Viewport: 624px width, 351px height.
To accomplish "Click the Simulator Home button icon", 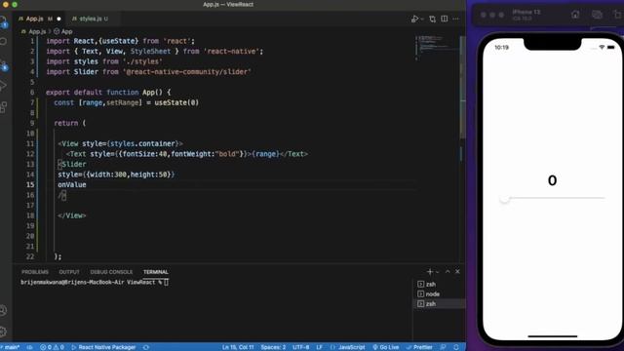I will click(x=575, y=15).
